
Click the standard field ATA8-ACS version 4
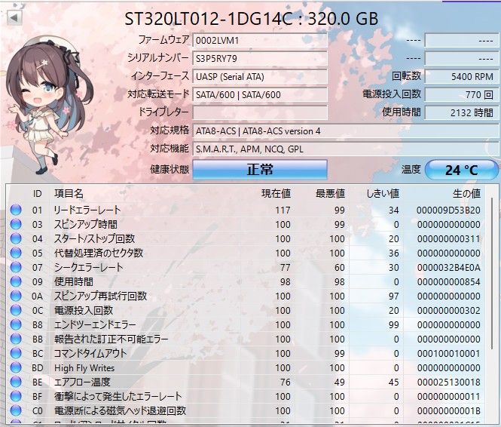[346, 131]
